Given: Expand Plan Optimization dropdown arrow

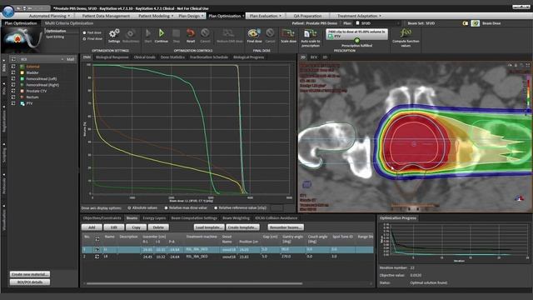Looking at the screenshot, I should point(243,16).
